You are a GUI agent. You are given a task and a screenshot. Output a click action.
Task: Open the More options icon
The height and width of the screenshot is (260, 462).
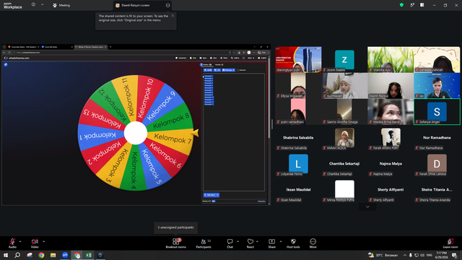tap(313, 242)
